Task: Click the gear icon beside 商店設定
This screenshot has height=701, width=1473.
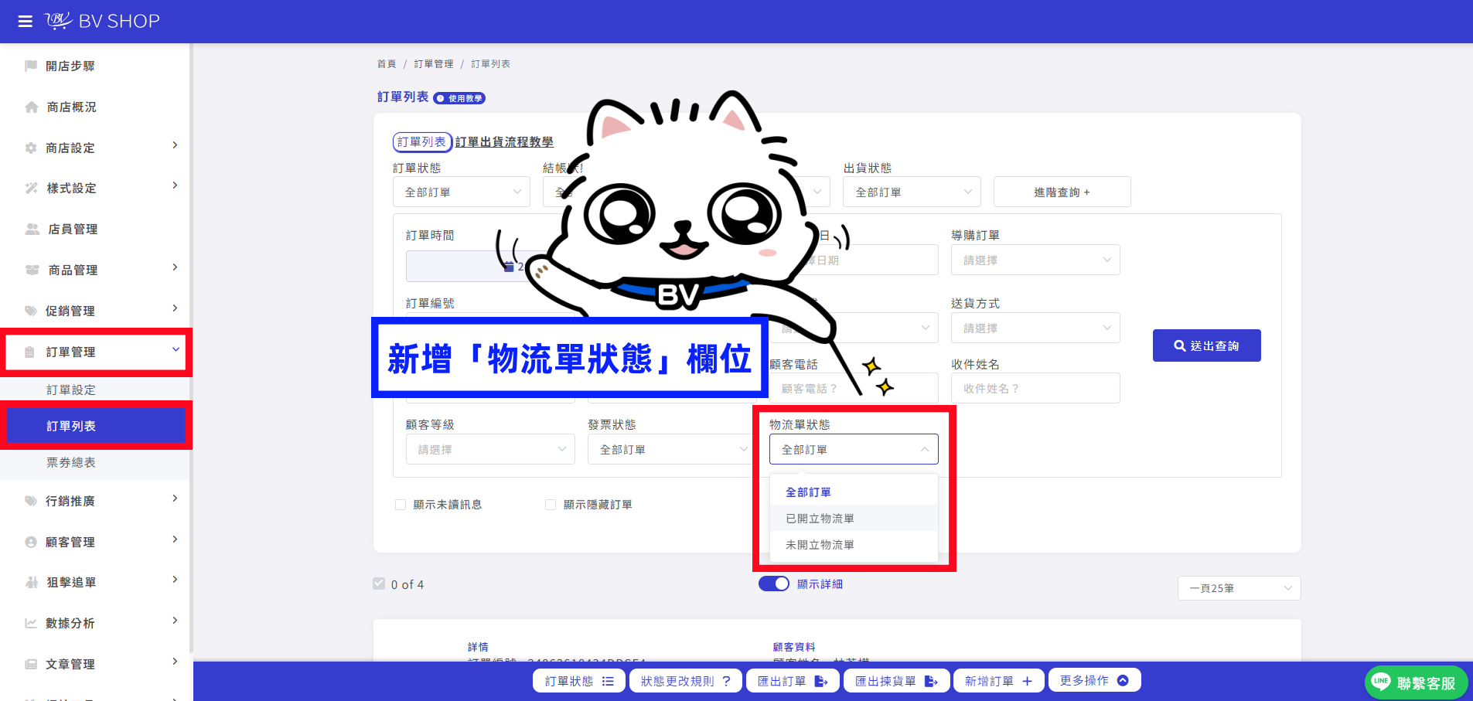Action: 31,148
